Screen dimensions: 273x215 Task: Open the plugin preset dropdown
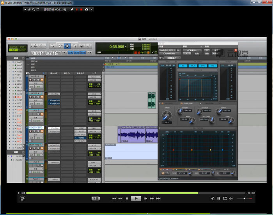(192, 50)
